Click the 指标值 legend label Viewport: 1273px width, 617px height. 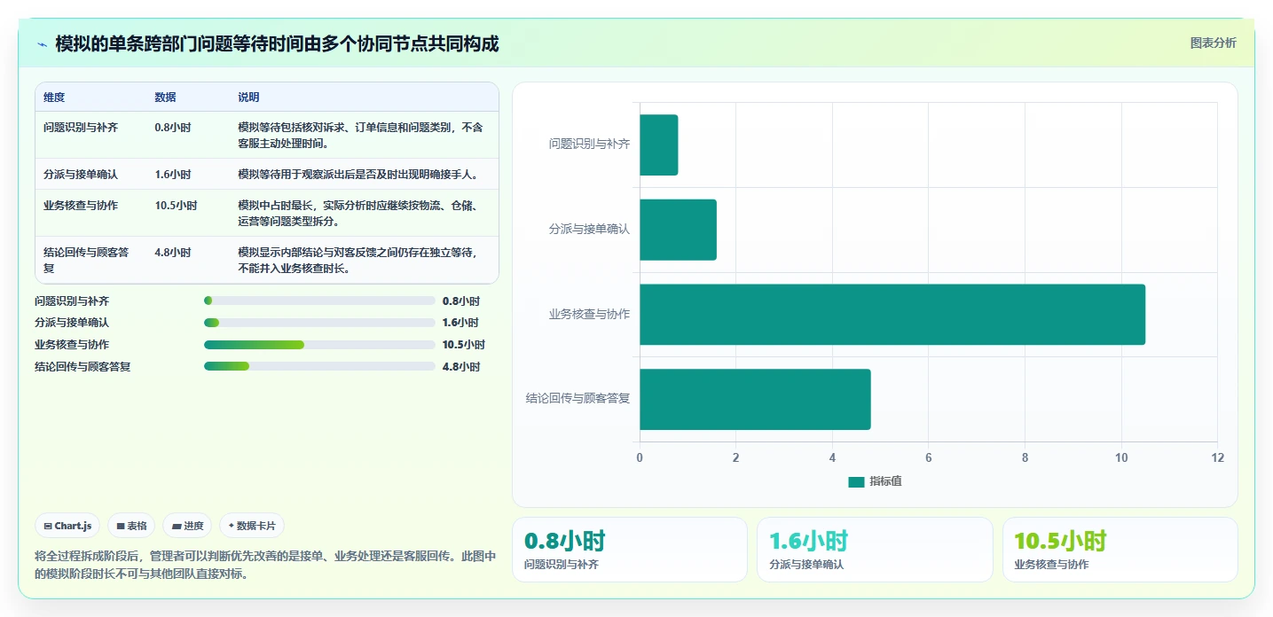pyautogui.click(x=885, y=481)
